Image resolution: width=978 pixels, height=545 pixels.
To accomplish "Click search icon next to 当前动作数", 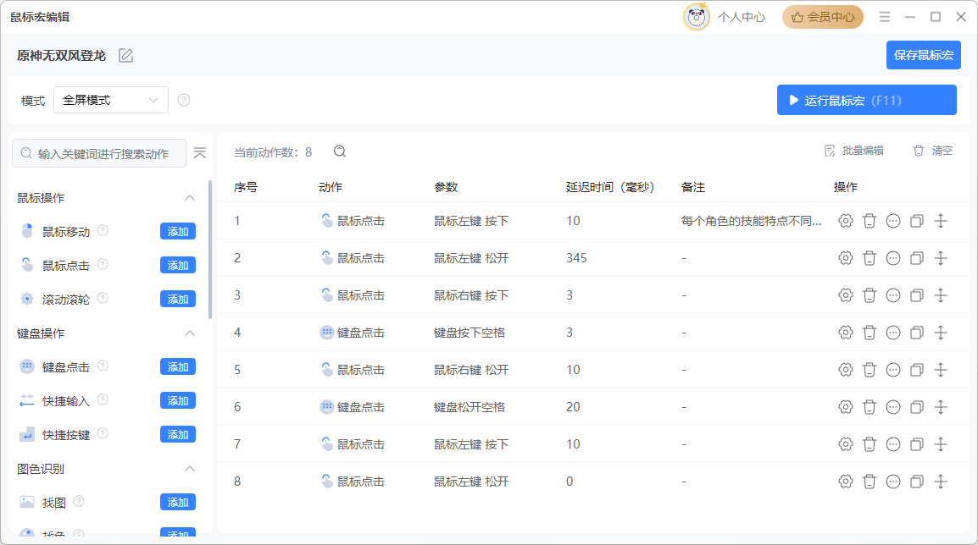I will tap(340, 151).
